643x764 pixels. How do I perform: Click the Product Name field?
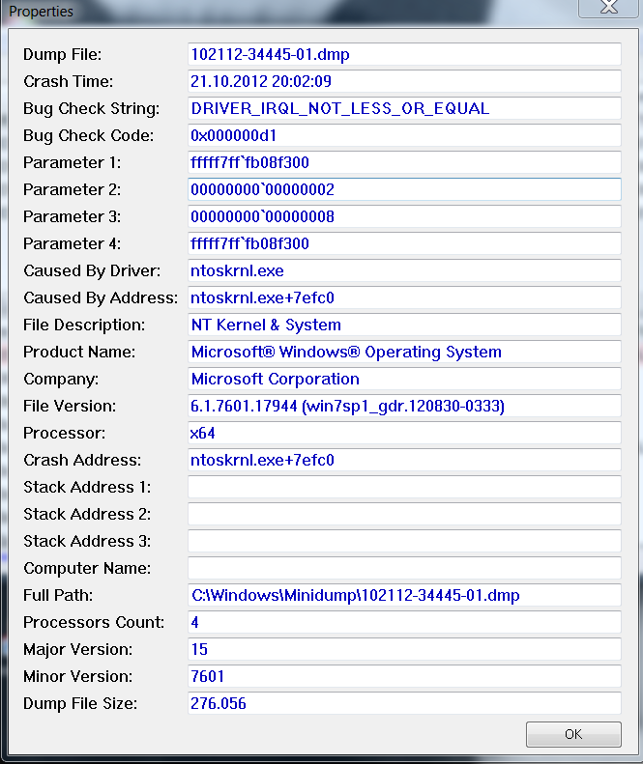[404, 352]
